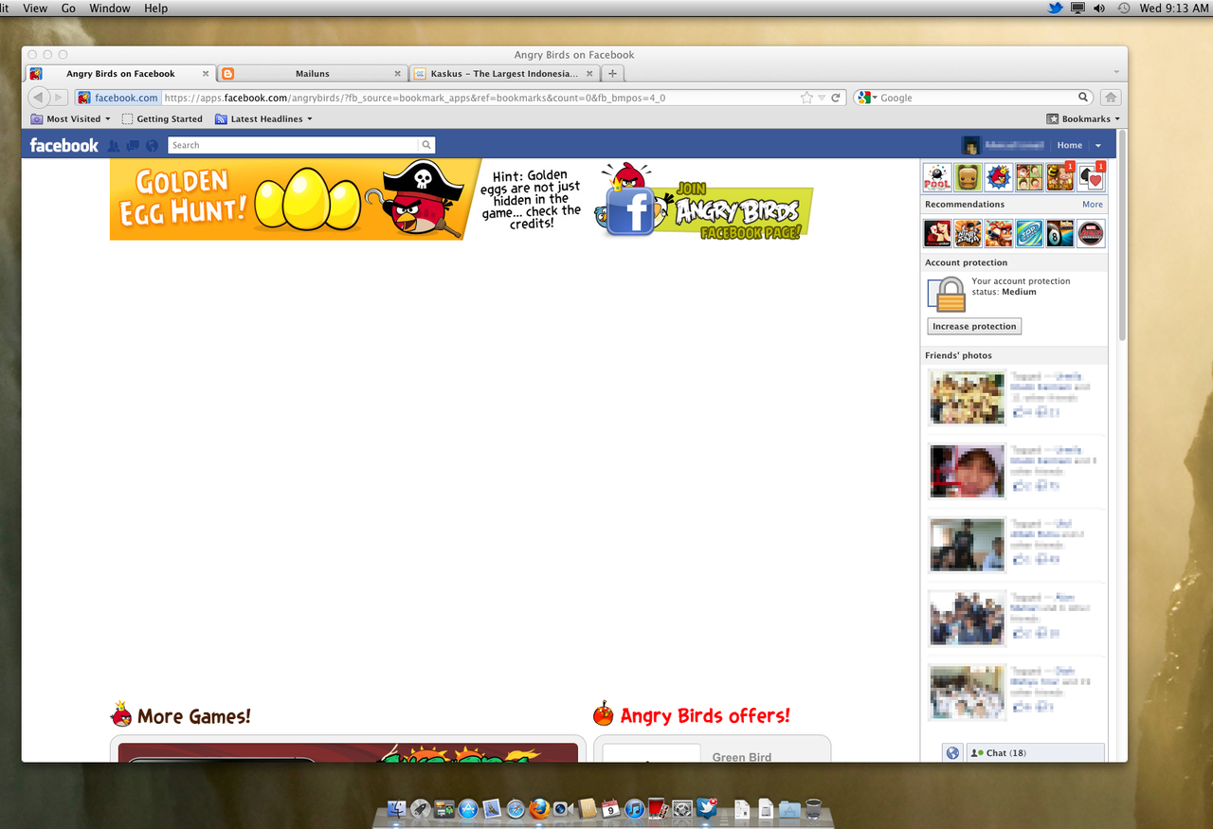Click More link in Recommendations

tap(1093, 205)
